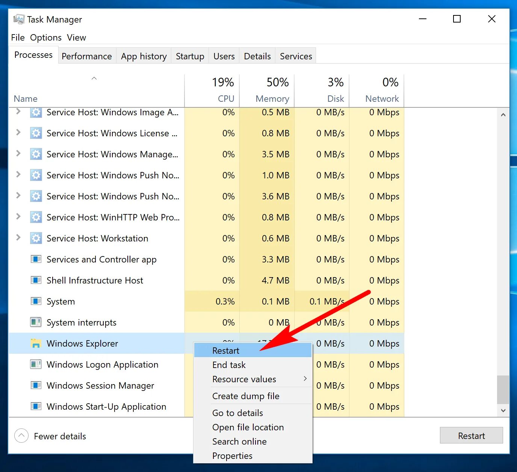Switch to the Details tab
This screenshot has width=517, height=472.
pyautogui.click(x=257, y=56)
